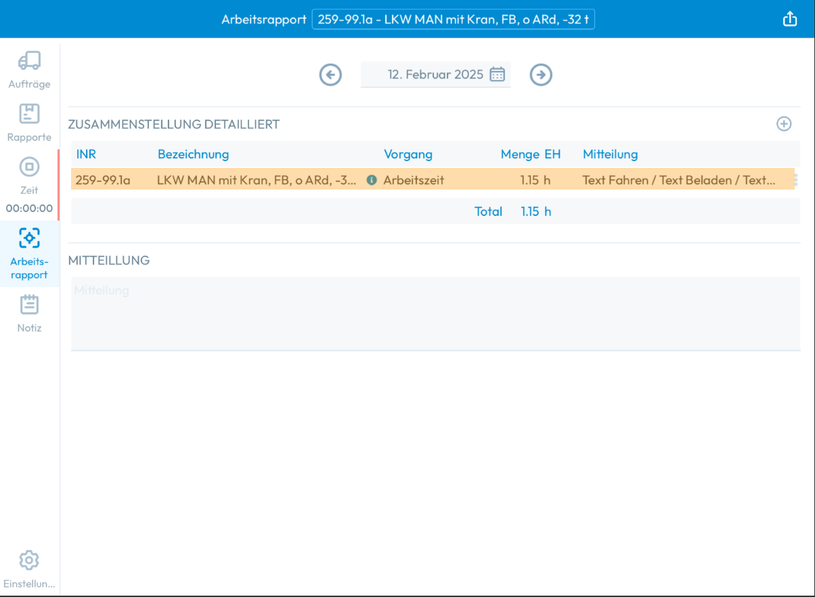Screen dimensions: 815x597
Task: Open the calendar date picker icon
Action: click(497, 74)
